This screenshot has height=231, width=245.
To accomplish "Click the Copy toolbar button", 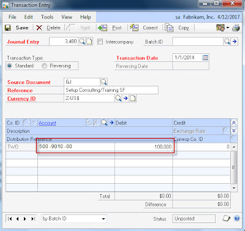I will pos(177,28).
